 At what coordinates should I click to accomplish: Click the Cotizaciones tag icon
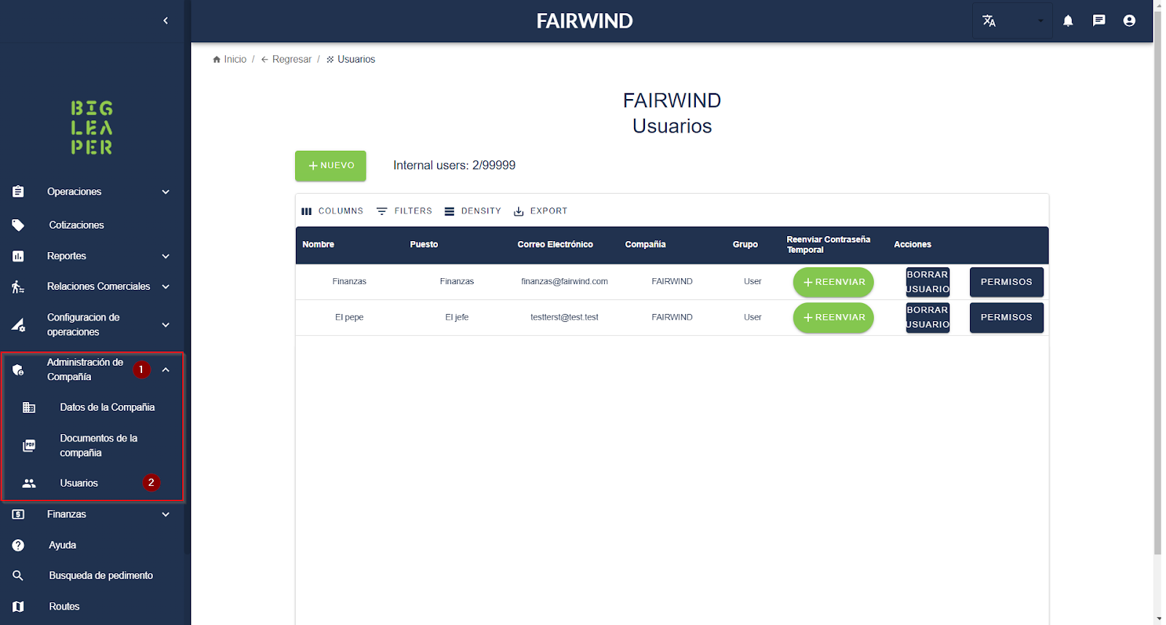[x=18, y=225]
